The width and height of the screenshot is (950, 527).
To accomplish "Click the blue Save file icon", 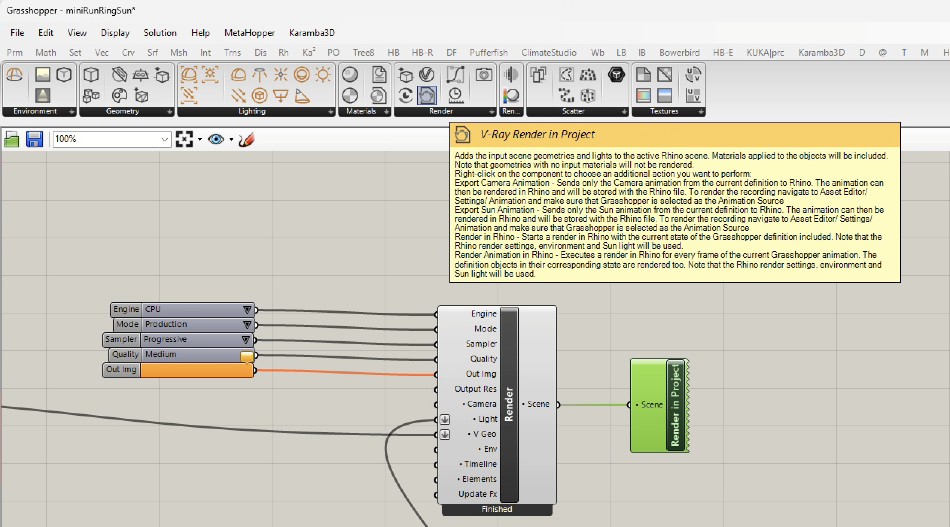I will coord(34,139).
